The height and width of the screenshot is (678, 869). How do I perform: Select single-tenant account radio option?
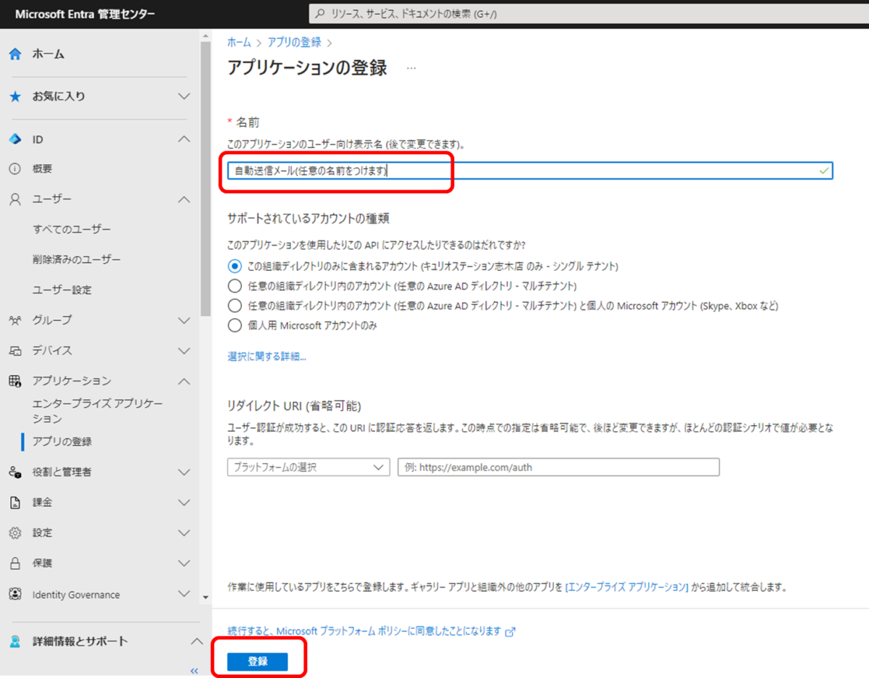235,266
